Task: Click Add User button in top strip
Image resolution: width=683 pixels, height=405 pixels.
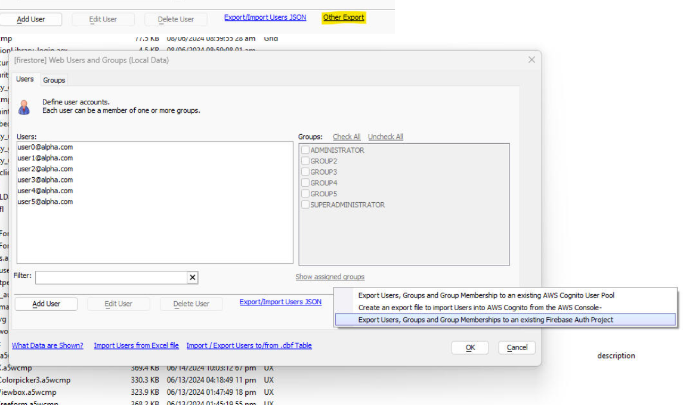Action: pyautogui.click(x=31, y=19)
